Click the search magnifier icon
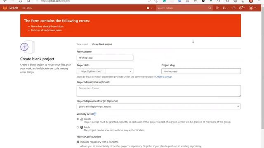The width and height of the screenshot is (264, 148). (210, 8)
